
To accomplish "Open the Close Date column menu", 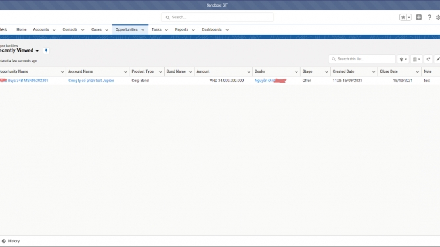I will [x=418, y=71].
